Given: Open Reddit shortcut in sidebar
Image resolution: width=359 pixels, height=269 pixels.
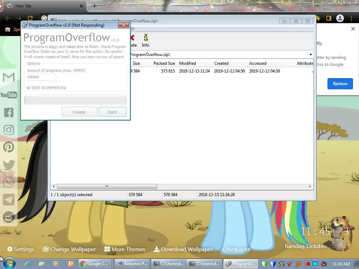Looking at the screenshot, I should [9, 217].
